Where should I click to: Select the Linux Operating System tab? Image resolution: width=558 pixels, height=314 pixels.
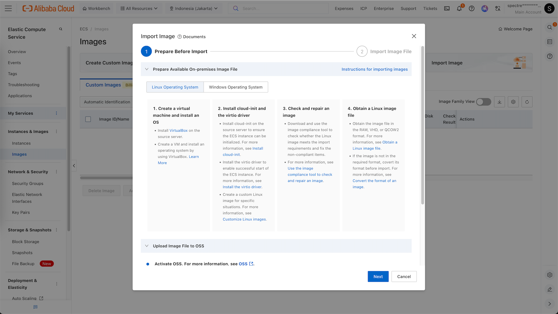(175, 87)
